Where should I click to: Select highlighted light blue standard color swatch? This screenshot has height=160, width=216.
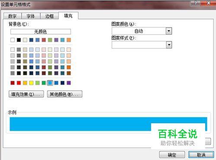(50, 83)
